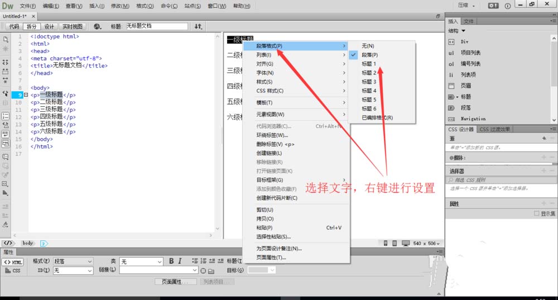Insert ol 编号列表 ordered list
The width and height of the screenshot is (558, 300).
[x=464, y=63]
